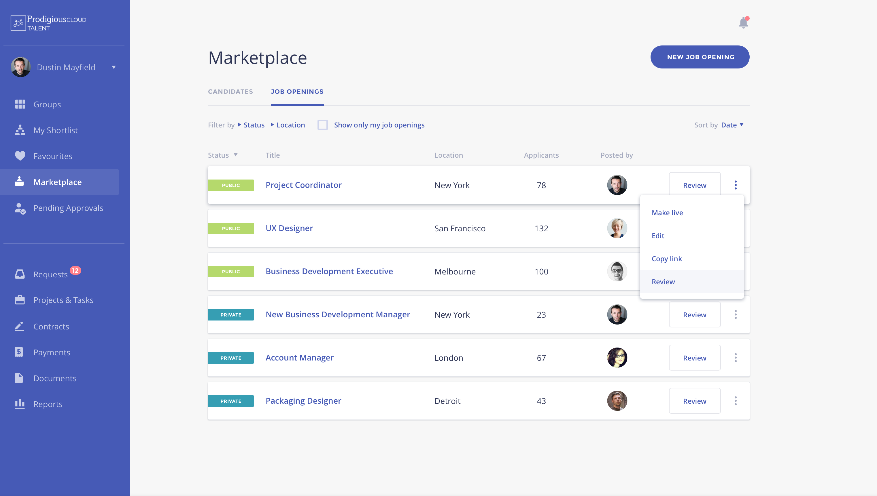877x496 pixels.
Task: Expand the Dustin Mayfield user dropdown arrow
Action: coord(114,67)
